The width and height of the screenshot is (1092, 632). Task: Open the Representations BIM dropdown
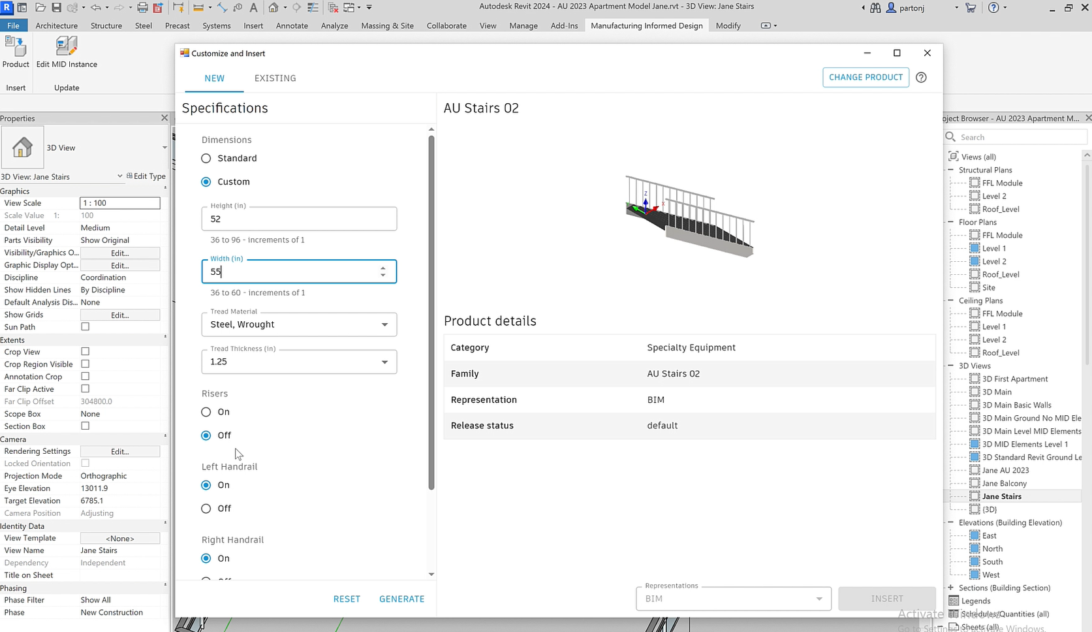[734, 599]
